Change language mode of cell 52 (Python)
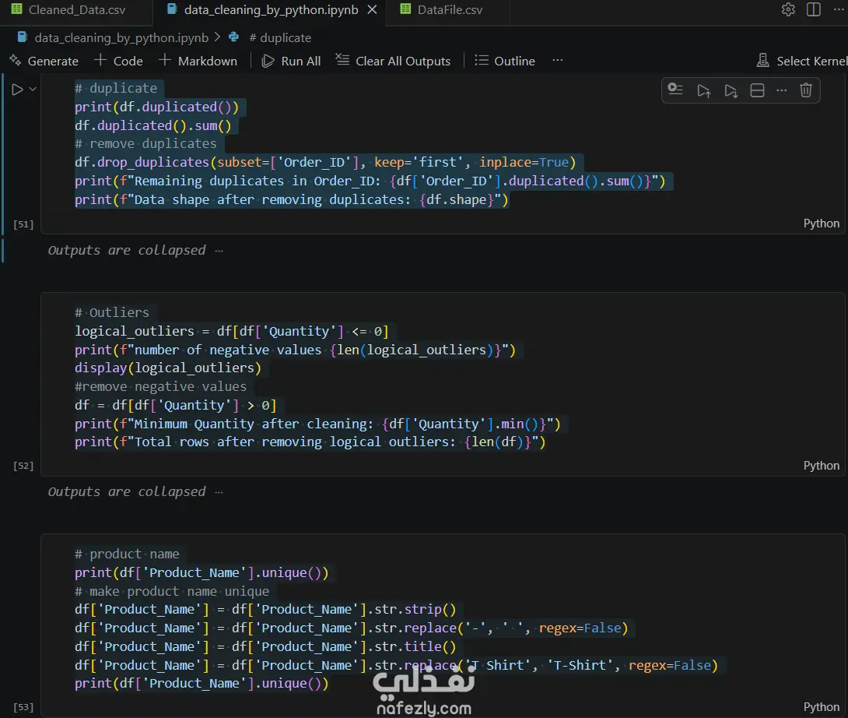Screen dimensions: 848x718 tap(821, 466)
